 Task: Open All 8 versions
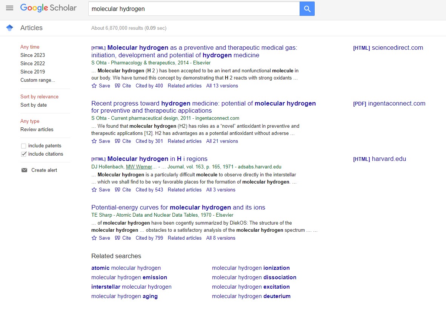pyautogui.click(x=221, y=238)
